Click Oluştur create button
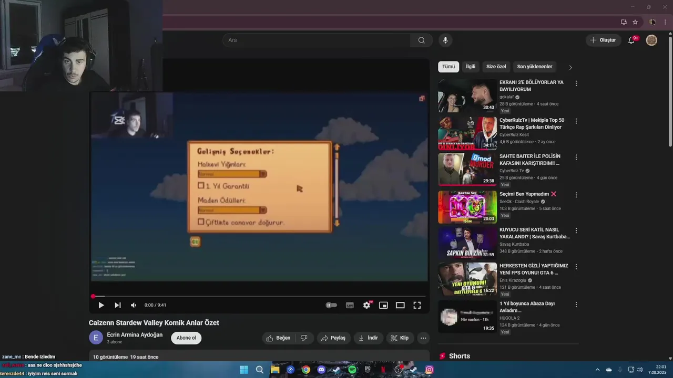Image resolution: width=673 pixels, height=378 pixels. coord(604,40)
